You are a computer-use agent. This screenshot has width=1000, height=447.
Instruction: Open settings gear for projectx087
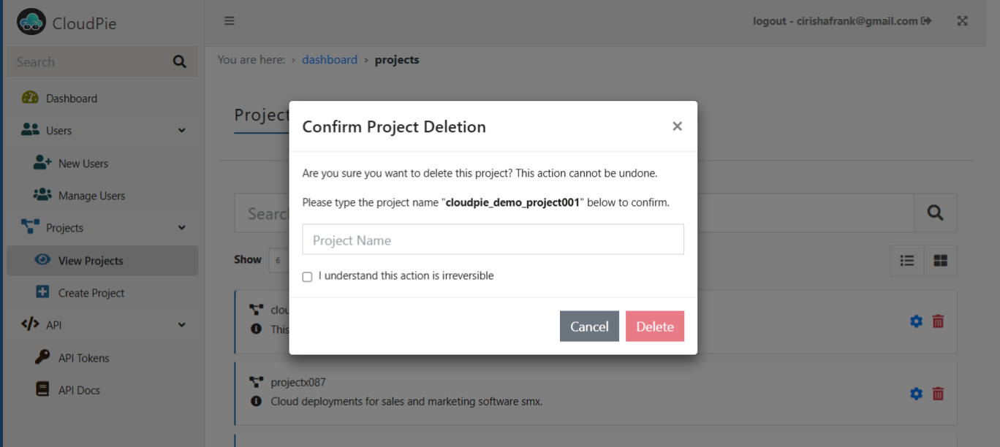pos(916,394)
